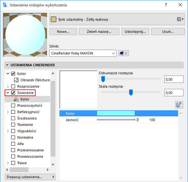Open the Dopasuj ustawienia menu
The image size is (188, 182).
[30, 177]
